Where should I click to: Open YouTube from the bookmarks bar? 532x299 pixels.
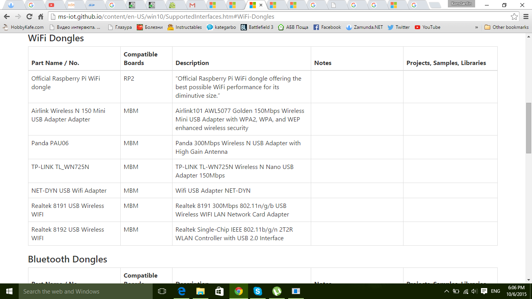[x=427, y=27]
